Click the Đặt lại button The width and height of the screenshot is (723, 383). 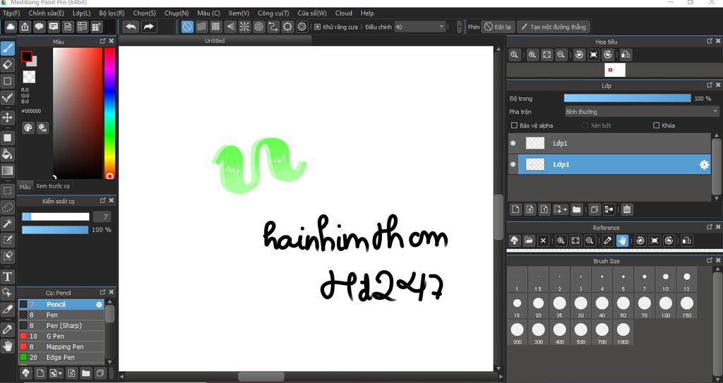pyautogui.click(x=498, y=27)
